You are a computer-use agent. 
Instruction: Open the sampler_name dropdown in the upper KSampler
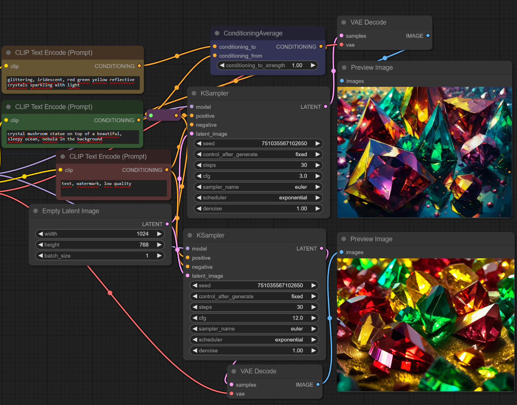[x=258, y=187]
